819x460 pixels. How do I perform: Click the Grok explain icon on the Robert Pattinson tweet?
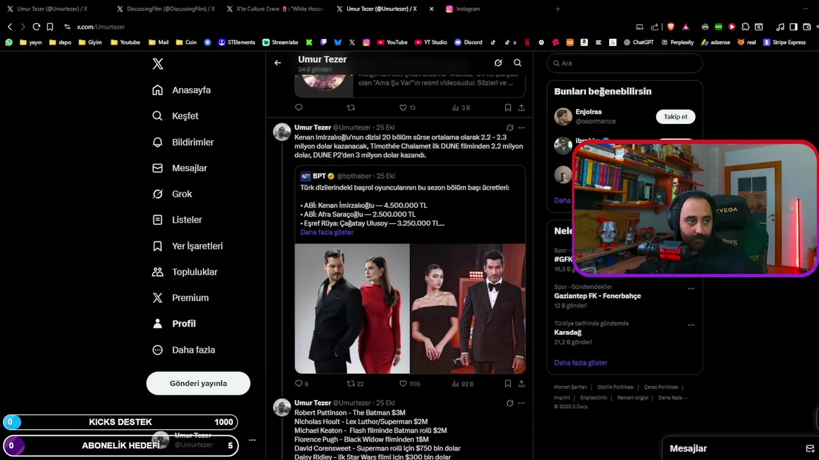tap(510, 403)
